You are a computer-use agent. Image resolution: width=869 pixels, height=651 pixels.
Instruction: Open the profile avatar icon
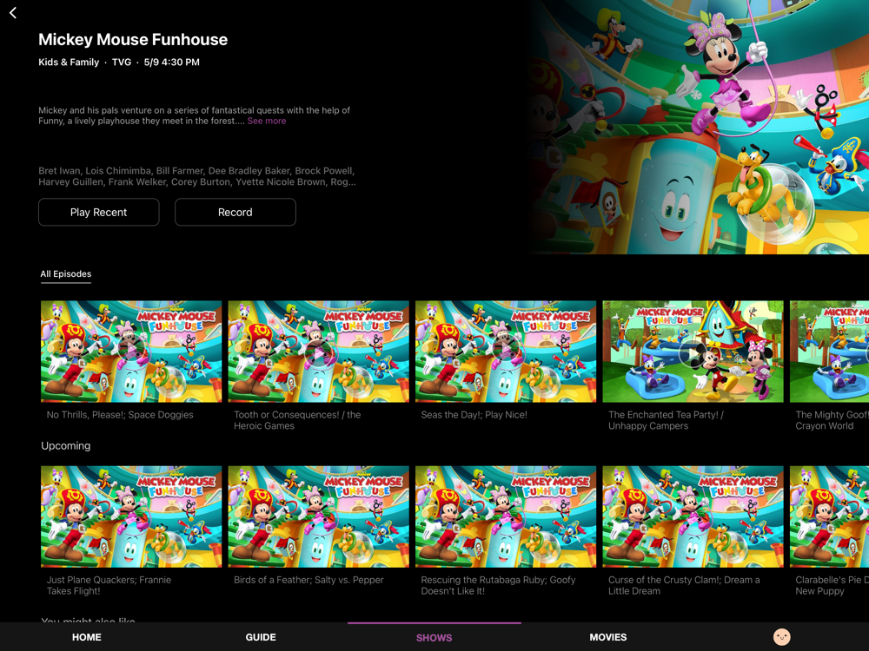click(x=781, y=637)
